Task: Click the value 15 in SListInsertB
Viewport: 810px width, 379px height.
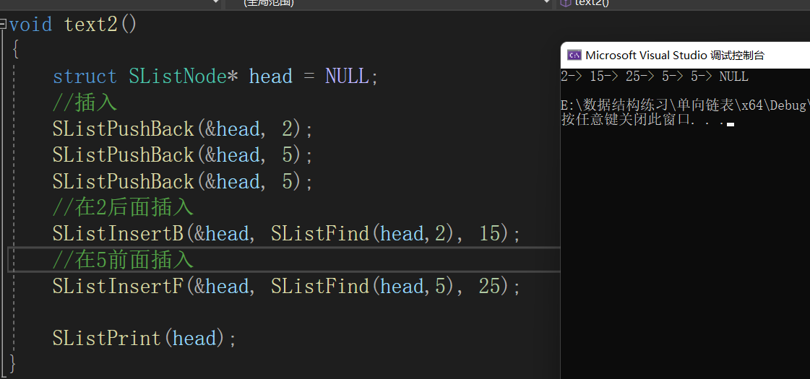Action: coord(490,234)
